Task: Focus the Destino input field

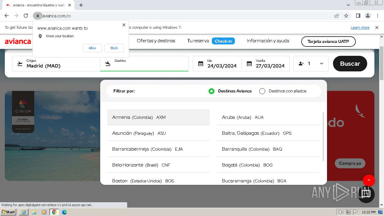Action: point(144,64)
